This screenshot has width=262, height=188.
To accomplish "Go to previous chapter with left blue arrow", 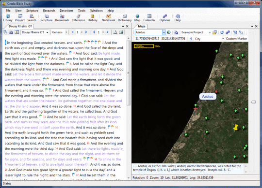I will tap(73, 32).
